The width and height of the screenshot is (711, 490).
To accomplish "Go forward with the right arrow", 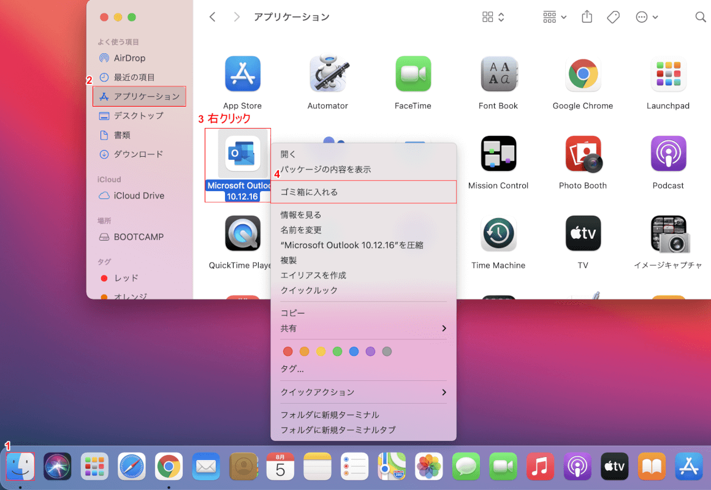I will [x=236, y=17].
